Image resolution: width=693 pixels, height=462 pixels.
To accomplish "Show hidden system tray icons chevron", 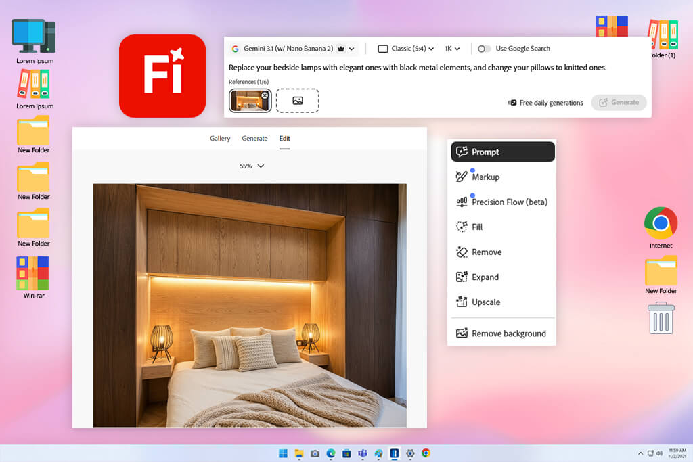I will [x=640, y=453].
